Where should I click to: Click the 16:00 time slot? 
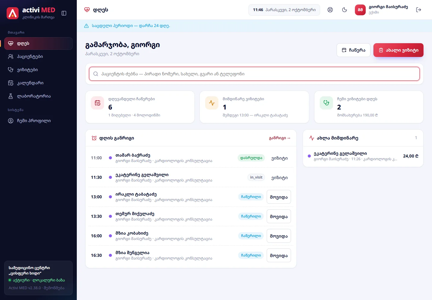tap(96, 236)
